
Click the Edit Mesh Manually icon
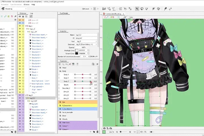[x=109, y=9]
